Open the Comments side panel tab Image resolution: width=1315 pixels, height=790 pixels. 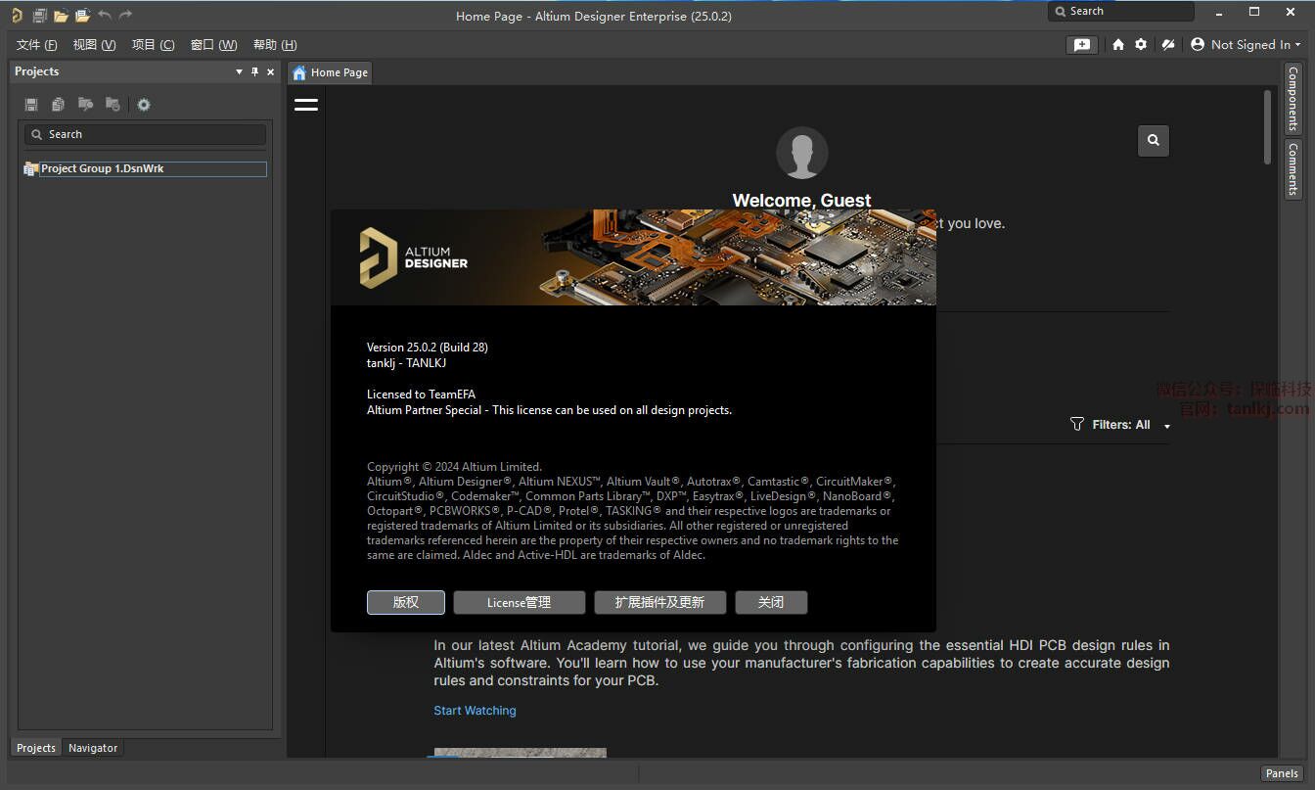click(x=1292, y=169)
